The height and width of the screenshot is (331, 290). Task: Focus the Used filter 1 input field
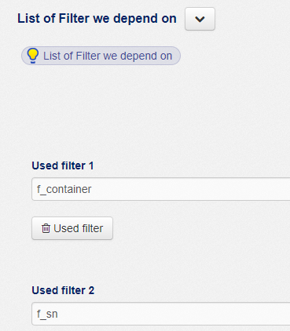(161, 189)
